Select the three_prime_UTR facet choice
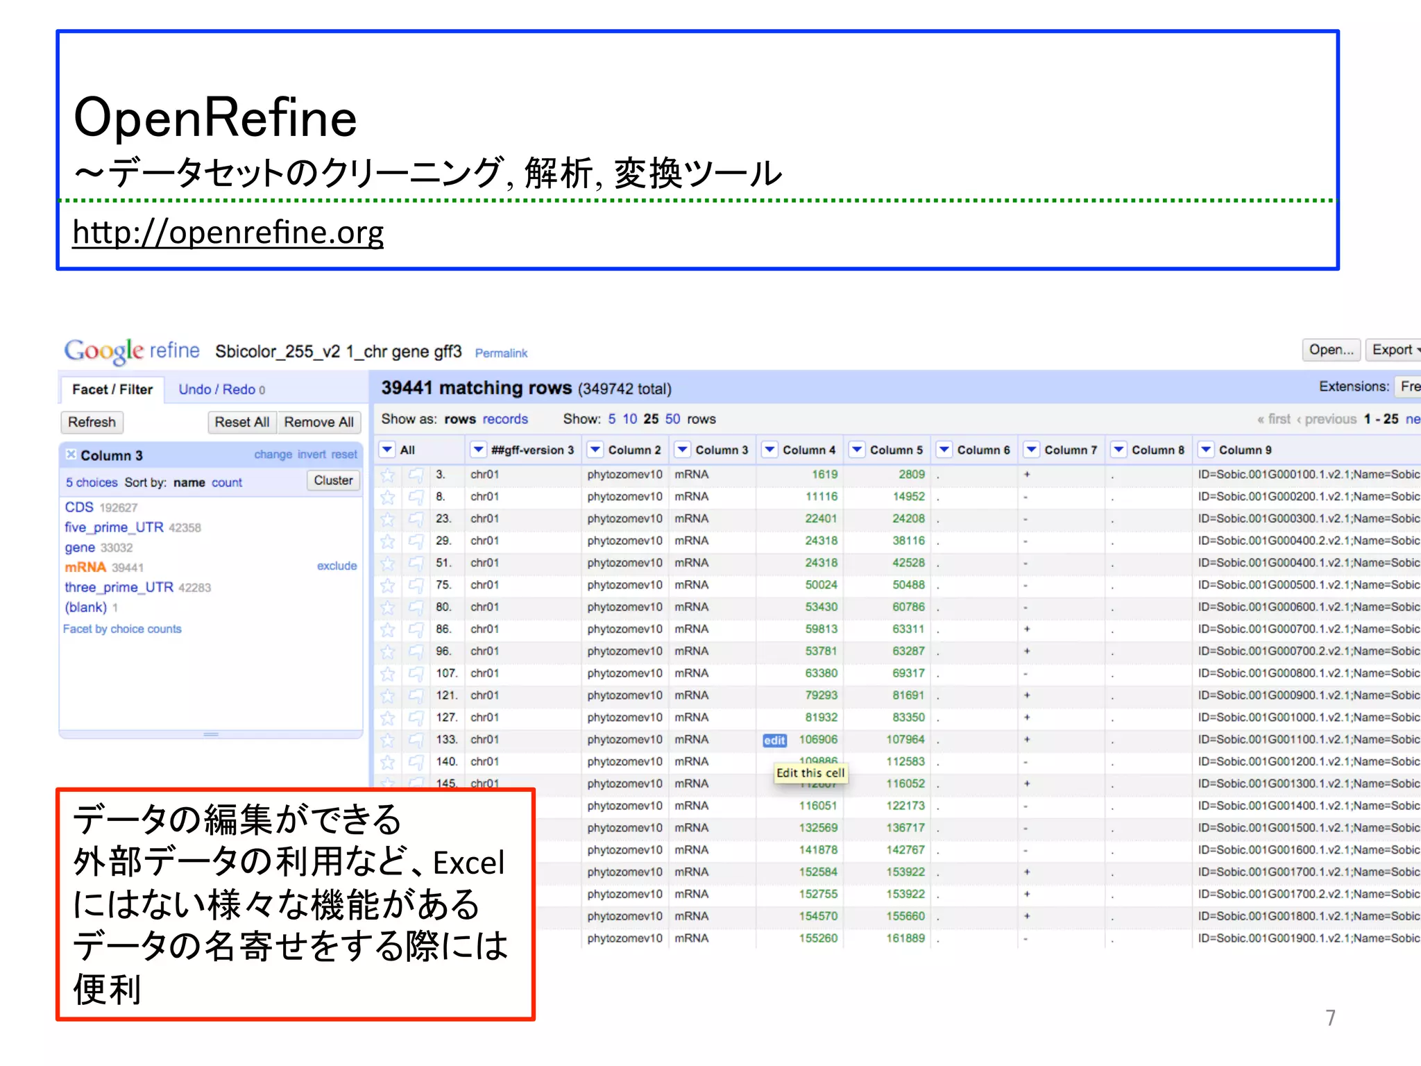Image resolution: width=1421 pixels, height=1066 pixels. click(x=119, y=587)
